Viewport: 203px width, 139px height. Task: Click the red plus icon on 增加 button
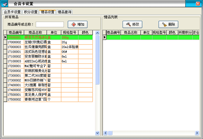73,24
